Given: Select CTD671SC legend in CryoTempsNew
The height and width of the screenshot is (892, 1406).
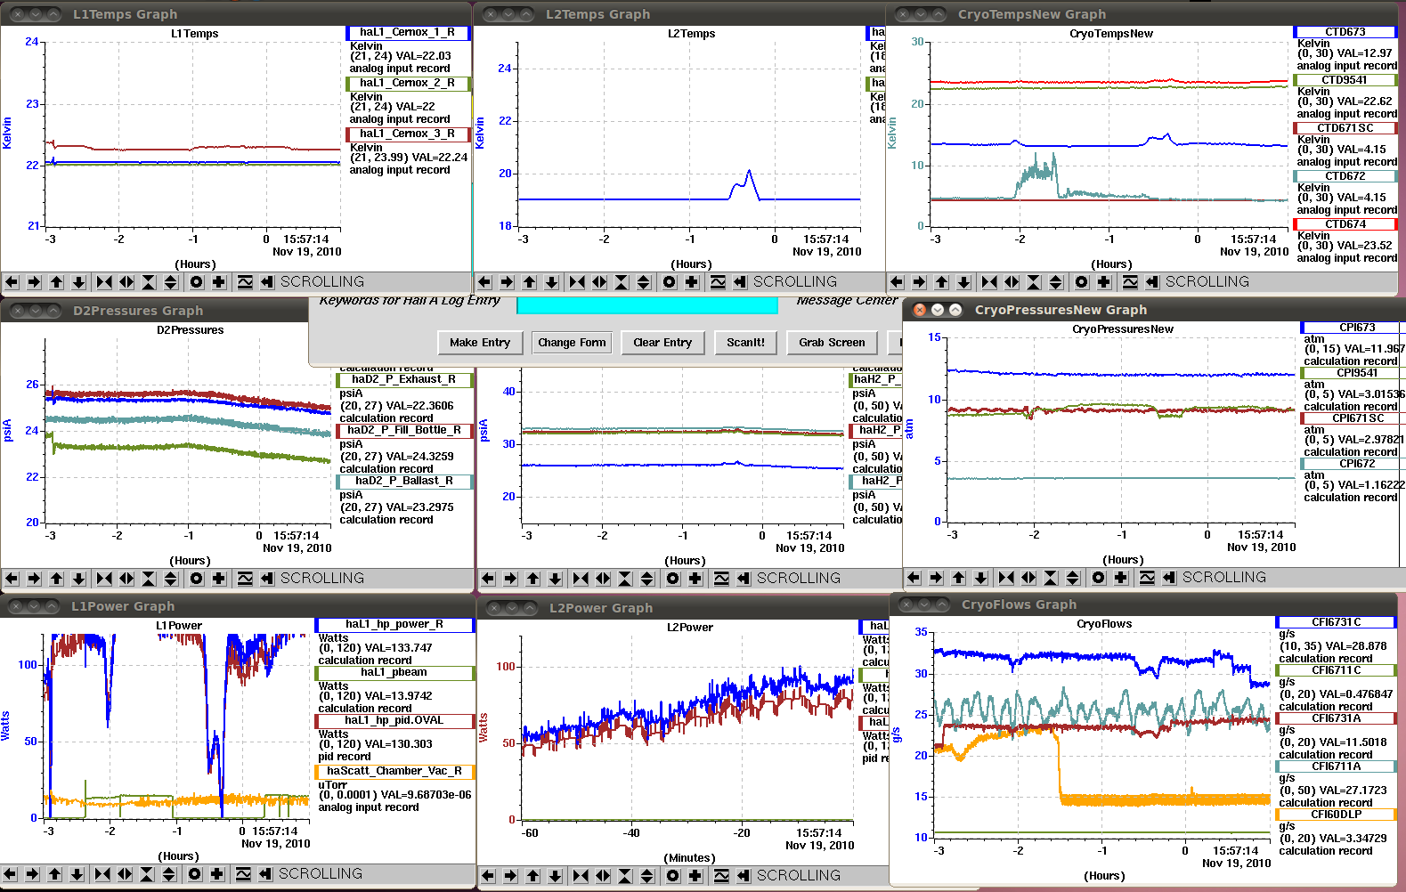Looking at the screenshot, I should pos(1345,128).
